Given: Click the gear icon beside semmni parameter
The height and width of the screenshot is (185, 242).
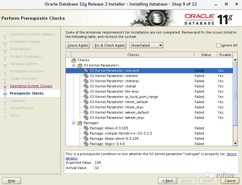Looking at the screenshot, I should 86,76.
